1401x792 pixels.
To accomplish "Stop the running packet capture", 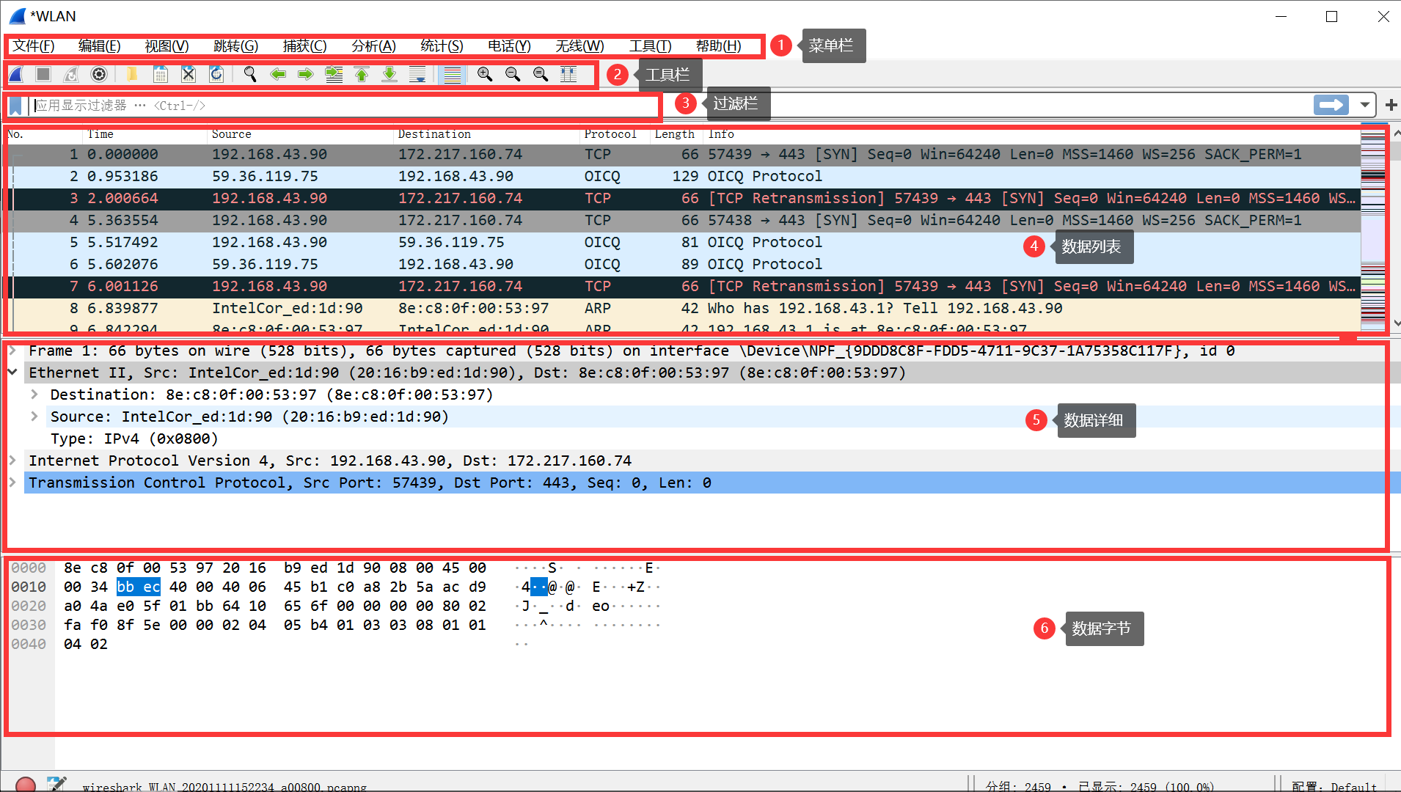I will click(x=43, y=74).
